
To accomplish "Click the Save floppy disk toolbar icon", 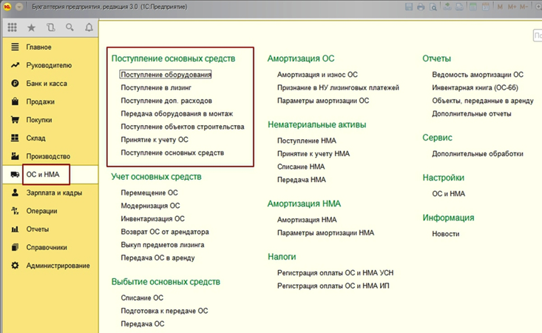I will click(x=409, y=7).
